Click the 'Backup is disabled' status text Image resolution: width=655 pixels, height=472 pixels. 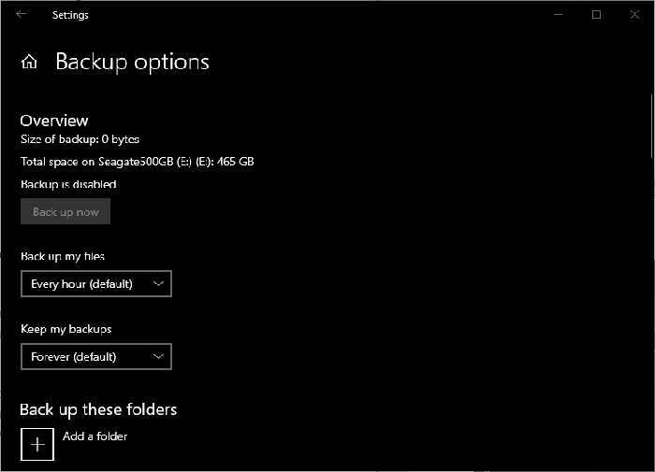[x=68, y=184]
